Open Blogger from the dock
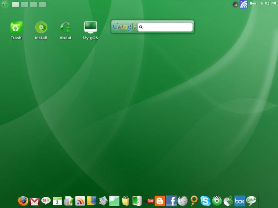 tap(160, 201)
